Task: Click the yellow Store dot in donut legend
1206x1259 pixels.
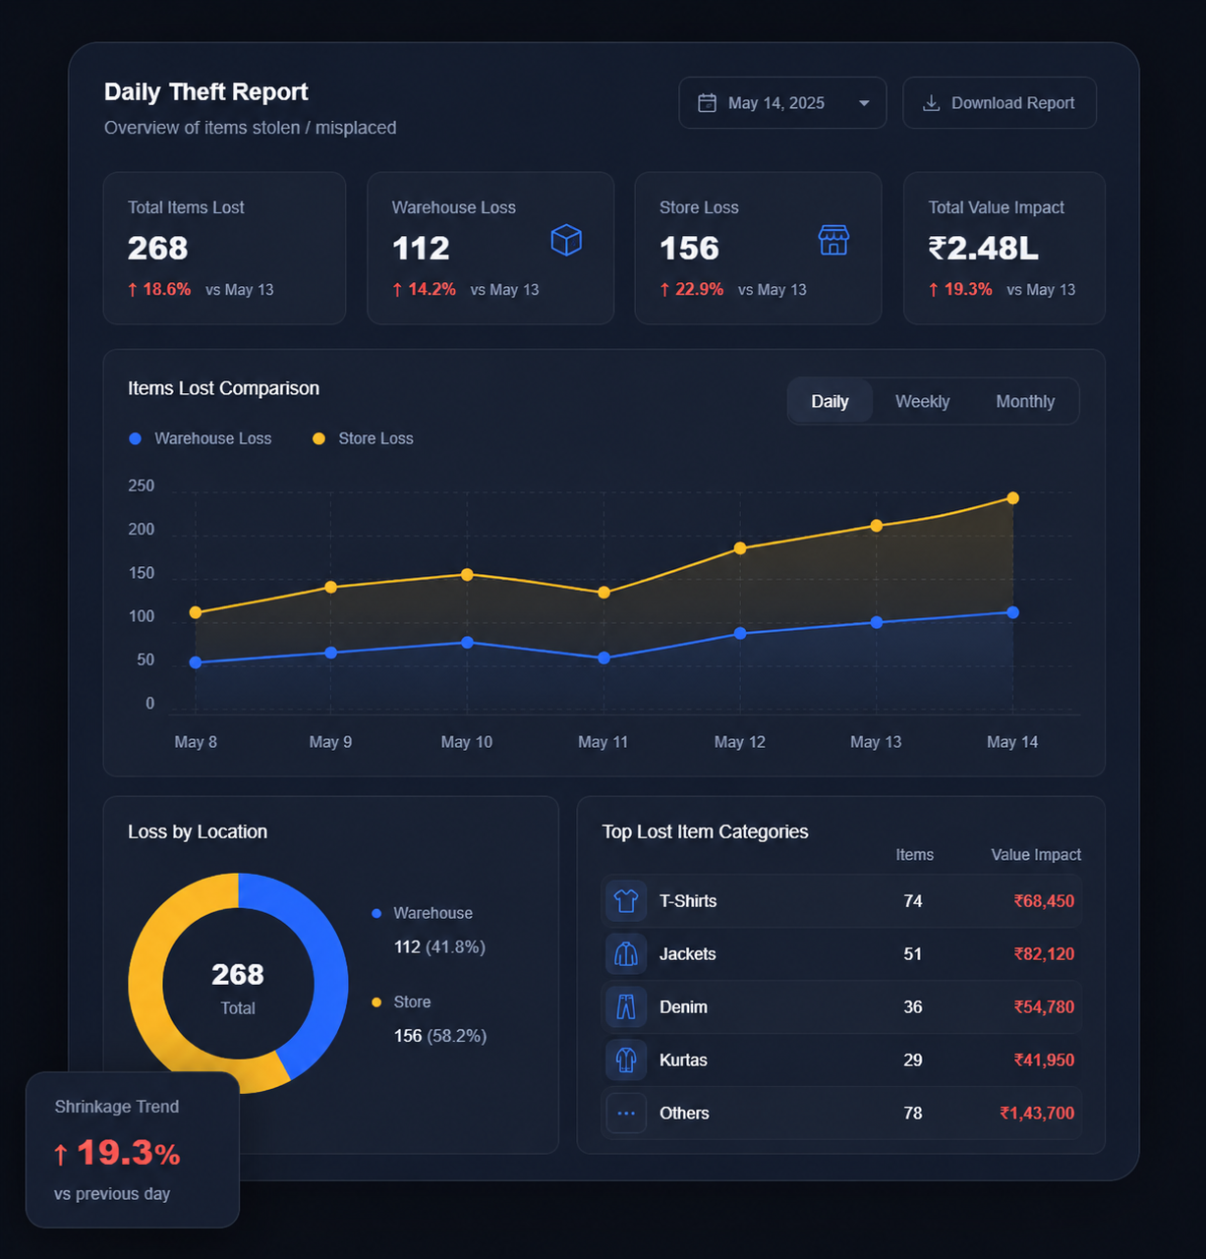Action: [x=376, y=1002]
